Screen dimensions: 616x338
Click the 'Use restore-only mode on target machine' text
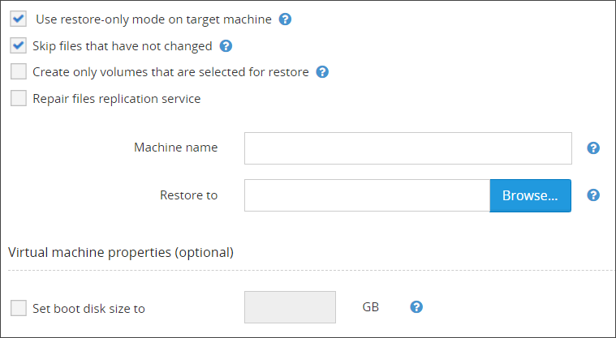(153, 19)
